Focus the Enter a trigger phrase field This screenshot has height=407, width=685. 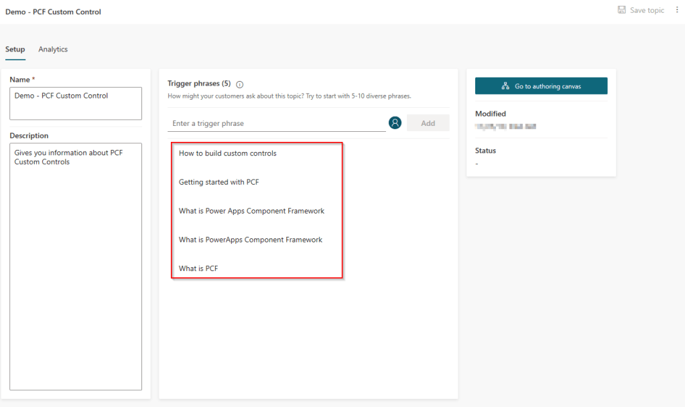(276, 124)
